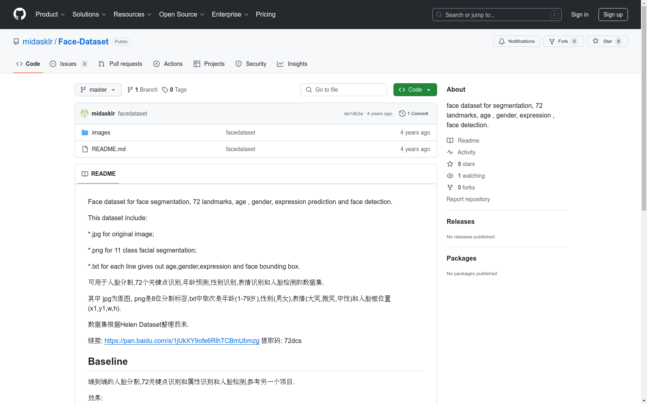Open the Projects tab
This screenshot has width=647, height=404.
click(x=209, y=64)
